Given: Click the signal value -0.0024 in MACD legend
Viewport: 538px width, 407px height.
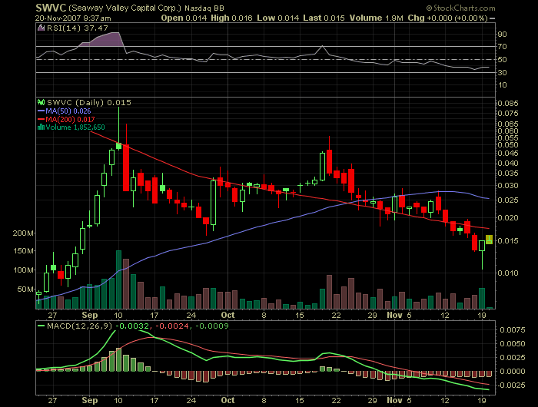Looking at the screenshot, I should [x=172, y=326].
